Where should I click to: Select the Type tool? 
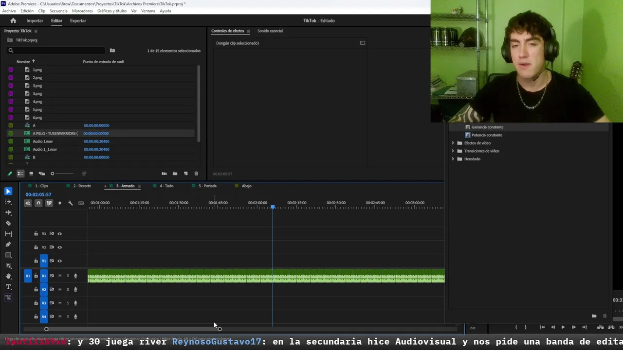8,287
